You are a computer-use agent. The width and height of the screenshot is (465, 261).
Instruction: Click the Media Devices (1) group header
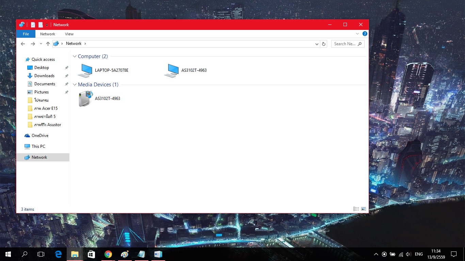(x=98, y=85)
